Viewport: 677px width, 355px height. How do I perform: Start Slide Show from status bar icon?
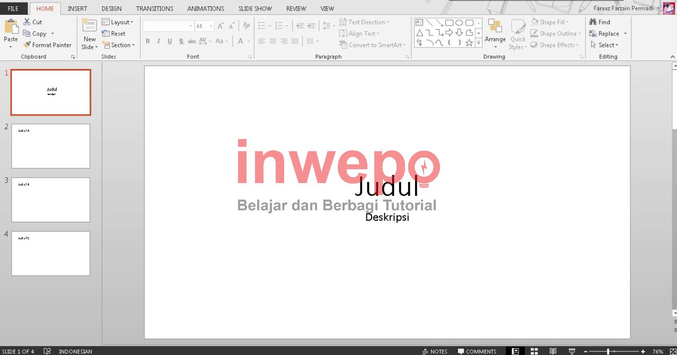[572, 351]
